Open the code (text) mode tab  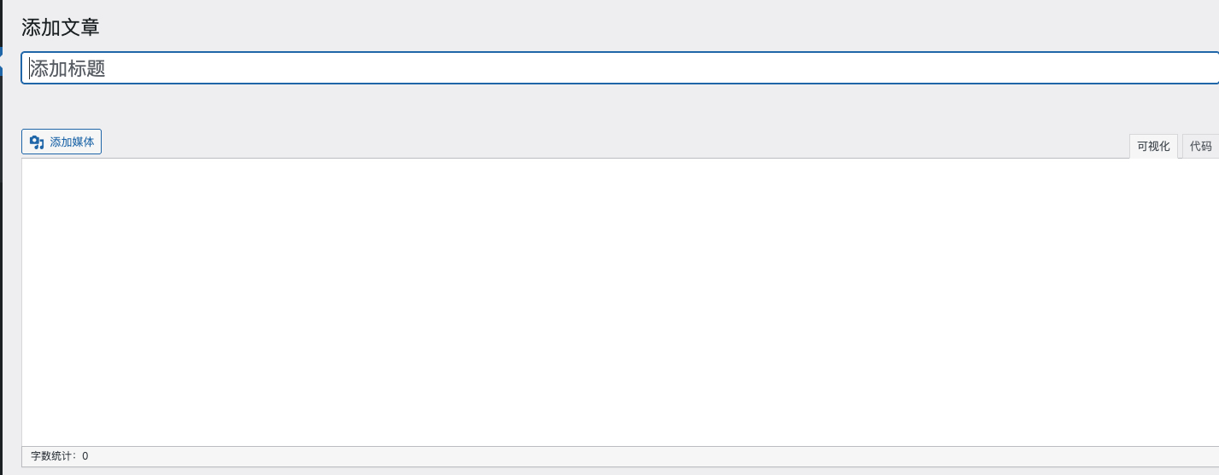(x=1200, y=147)
